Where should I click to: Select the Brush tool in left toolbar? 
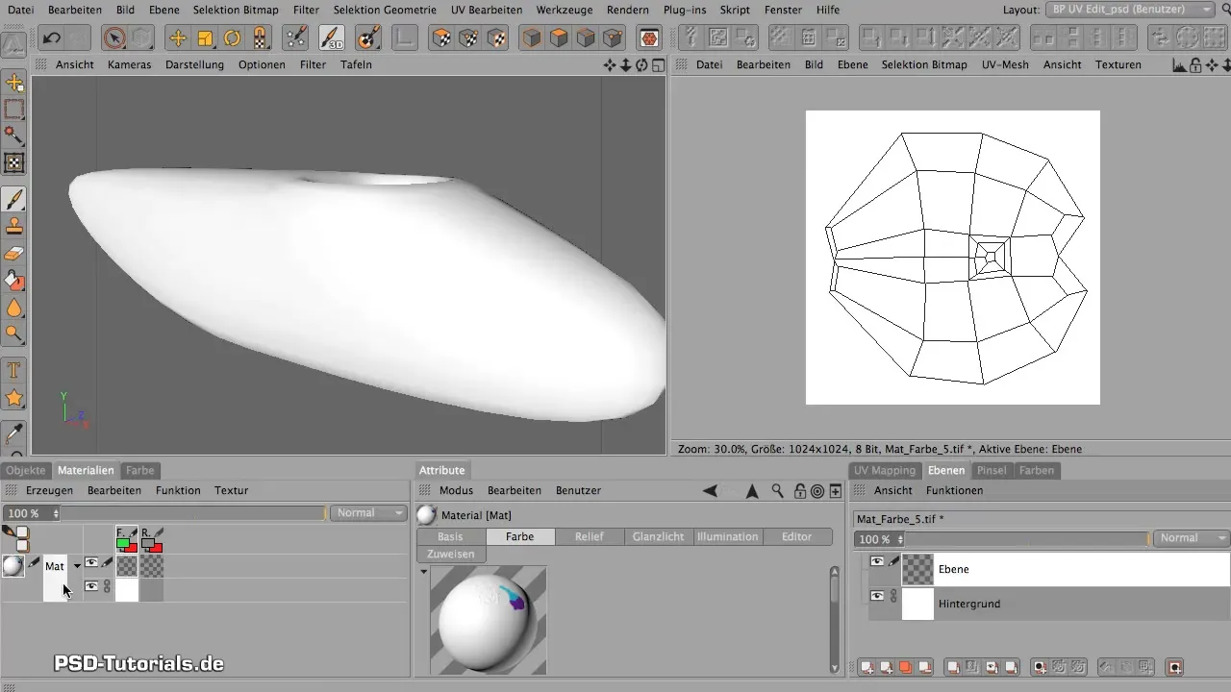pyautogui.click(x=14, y=200)
